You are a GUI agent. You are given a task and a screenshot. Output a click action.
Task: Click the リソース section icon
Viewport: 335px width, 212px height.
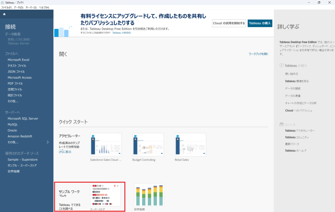[281, 125]
